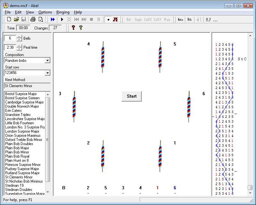This screenshot has width=256, height=205.
Task: Click the Next Method text field
Action: [x=27, y=86]
